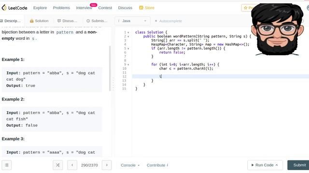Click the clock icon on Submissions tab
Viewport: 309px width, 173px height.
pos(88,21)
